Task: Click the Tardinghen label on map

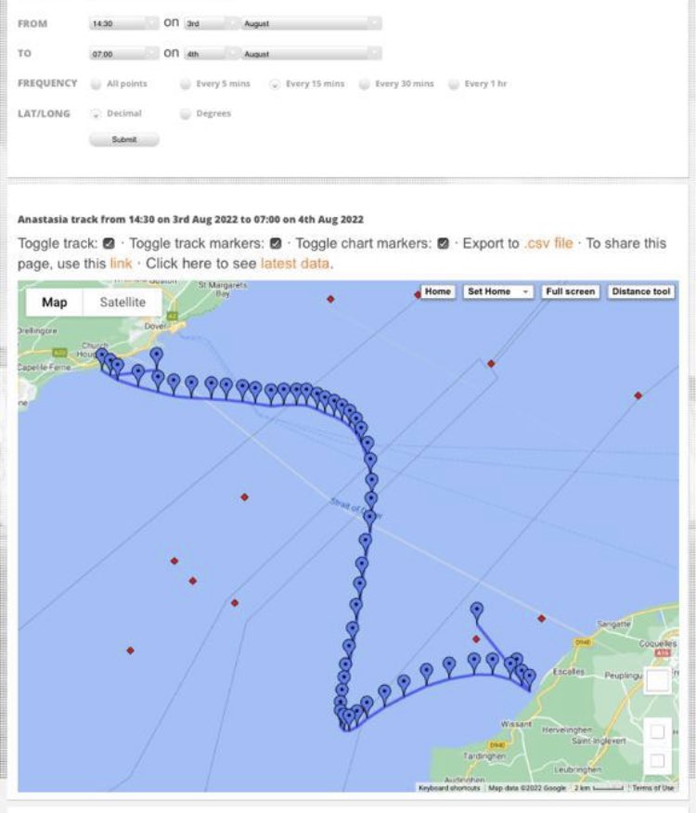Action: point(484,756)
